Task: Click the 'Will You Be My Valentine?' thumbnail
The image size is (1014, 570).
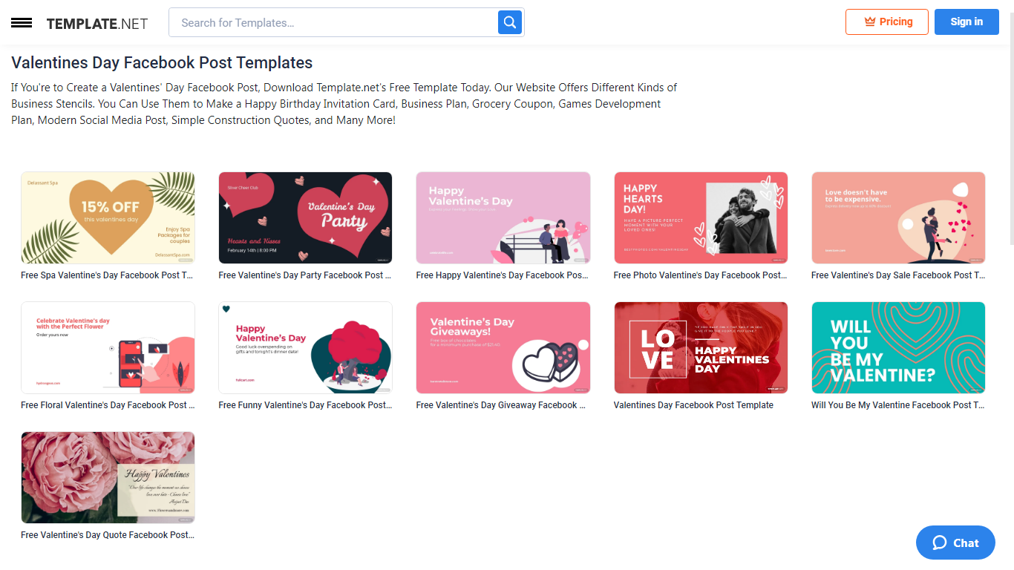Action: coord(898,347)
